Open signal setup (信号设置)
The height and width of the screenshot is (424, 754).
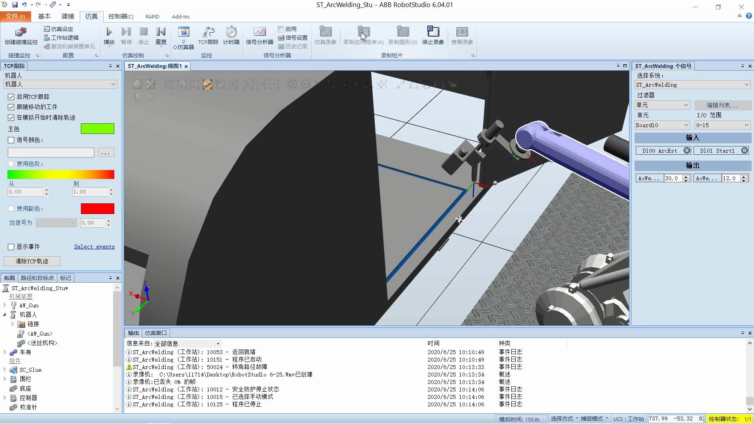(x=293, y=38)
